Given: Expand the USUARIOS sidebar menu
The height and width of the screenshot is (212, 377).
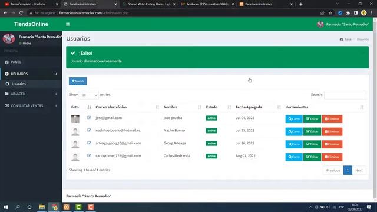Looking at the screenshot, I should (x=31, y=74).
